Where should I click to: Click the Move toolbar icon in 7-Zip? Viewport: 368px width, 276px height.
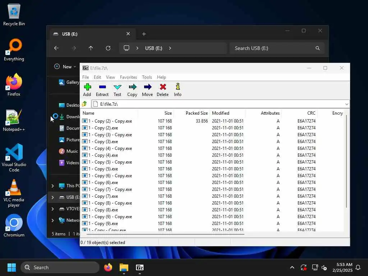click(x=147, y=90)
